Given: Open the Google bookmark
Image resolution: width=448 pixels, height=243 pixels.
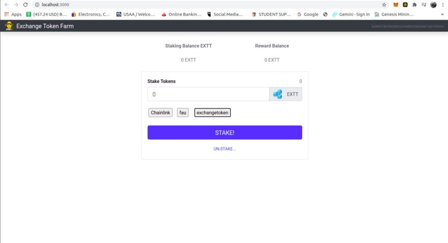Looking at the screenshot, I should tap(308, 14).
